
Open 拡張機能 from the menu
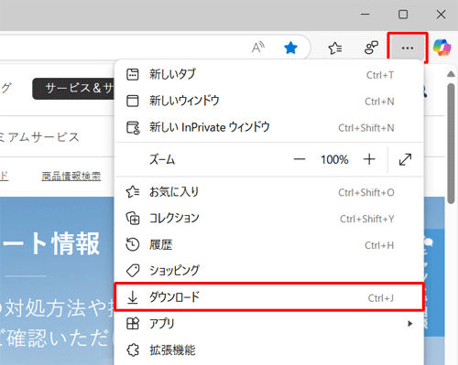coord(269,350)
